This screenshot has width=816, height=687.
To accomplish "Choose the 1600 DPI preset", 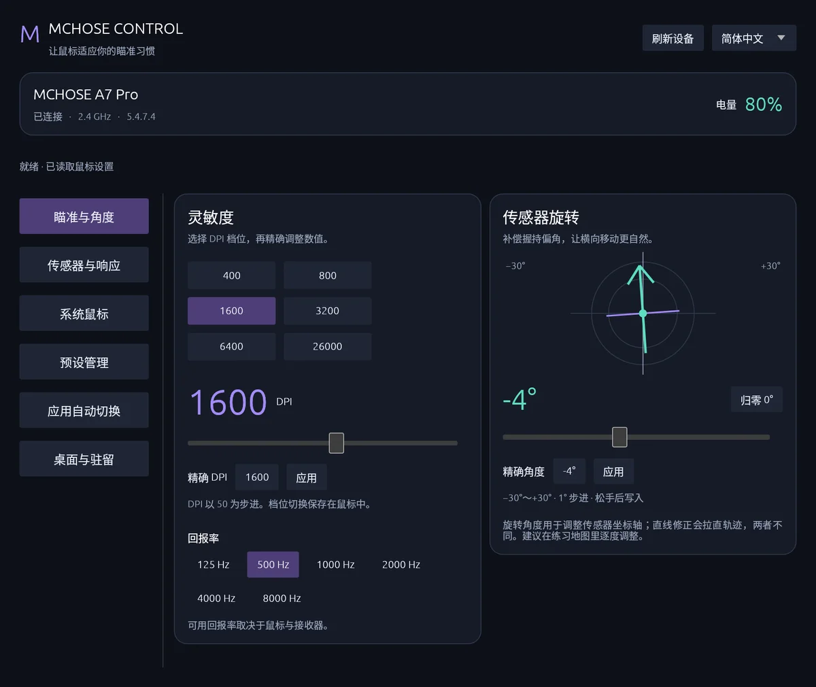I will click(231, 311).
